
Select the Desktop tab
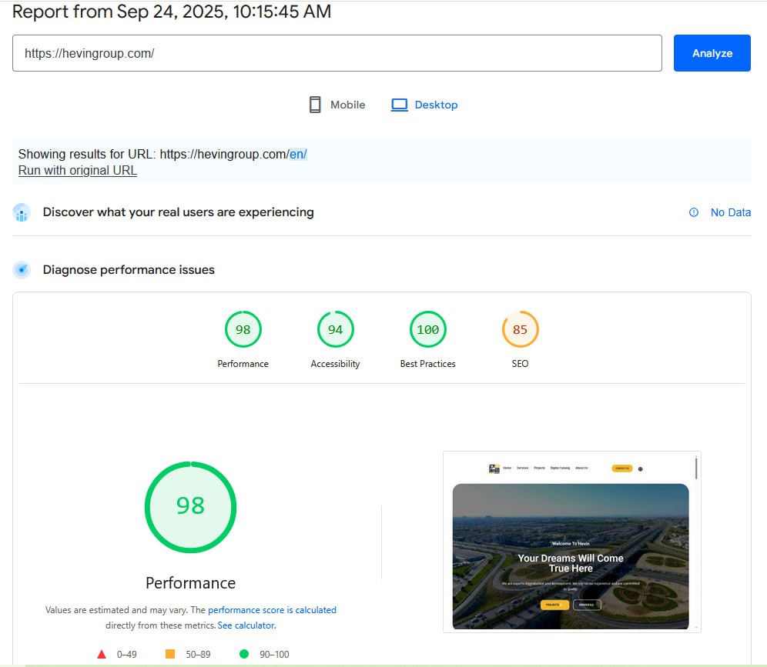coord(436,105)
